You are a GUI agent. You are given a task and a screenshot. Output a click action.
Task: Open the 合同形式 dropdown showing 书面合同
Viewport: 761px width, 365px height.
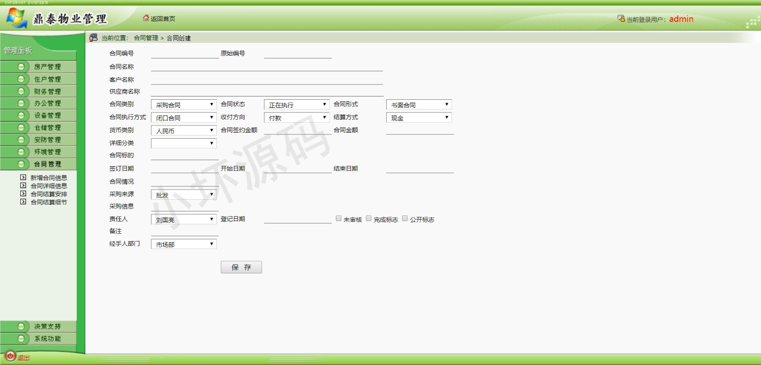(x=419, y=105)
